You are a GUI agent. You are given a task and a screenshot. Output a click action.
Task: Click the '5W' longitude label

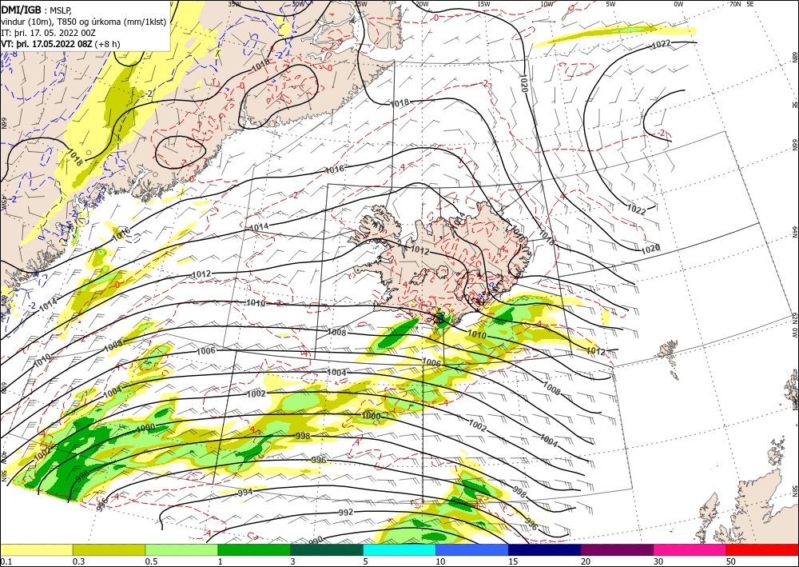pyautogui.click(x=611, y=3)
